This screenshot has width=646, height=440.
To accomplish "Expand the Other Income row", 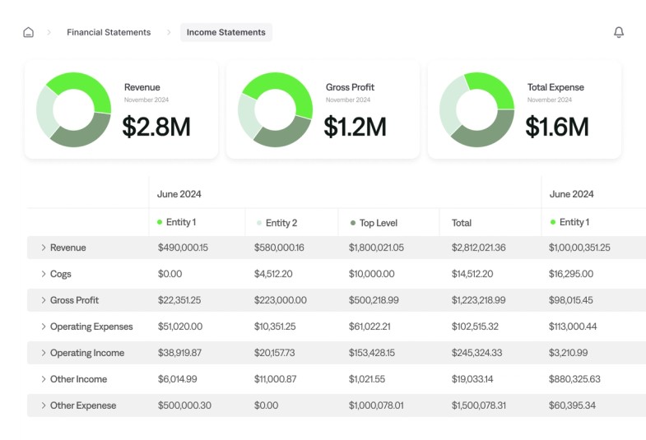I will pyautogui.click(x=44, y=379).
